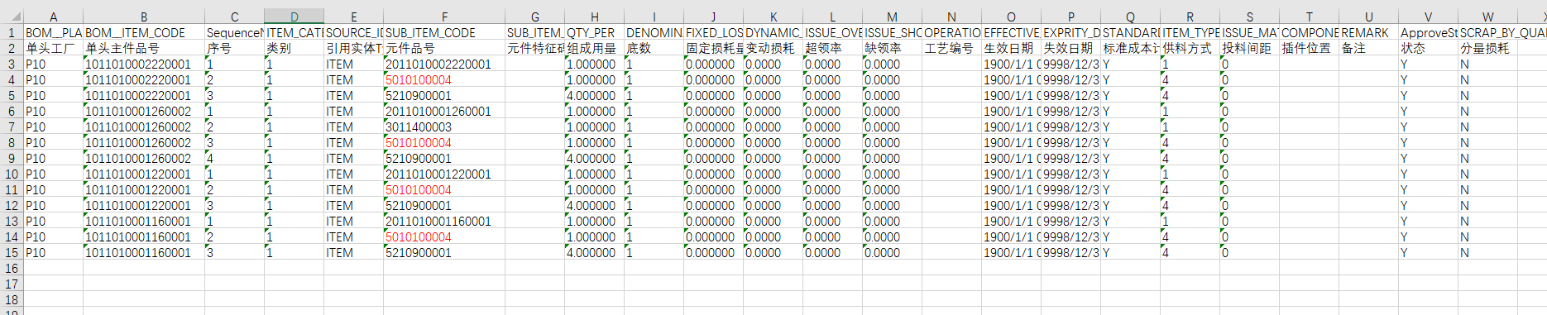
Task: Select column N header
Action: [x=951, y=17]
